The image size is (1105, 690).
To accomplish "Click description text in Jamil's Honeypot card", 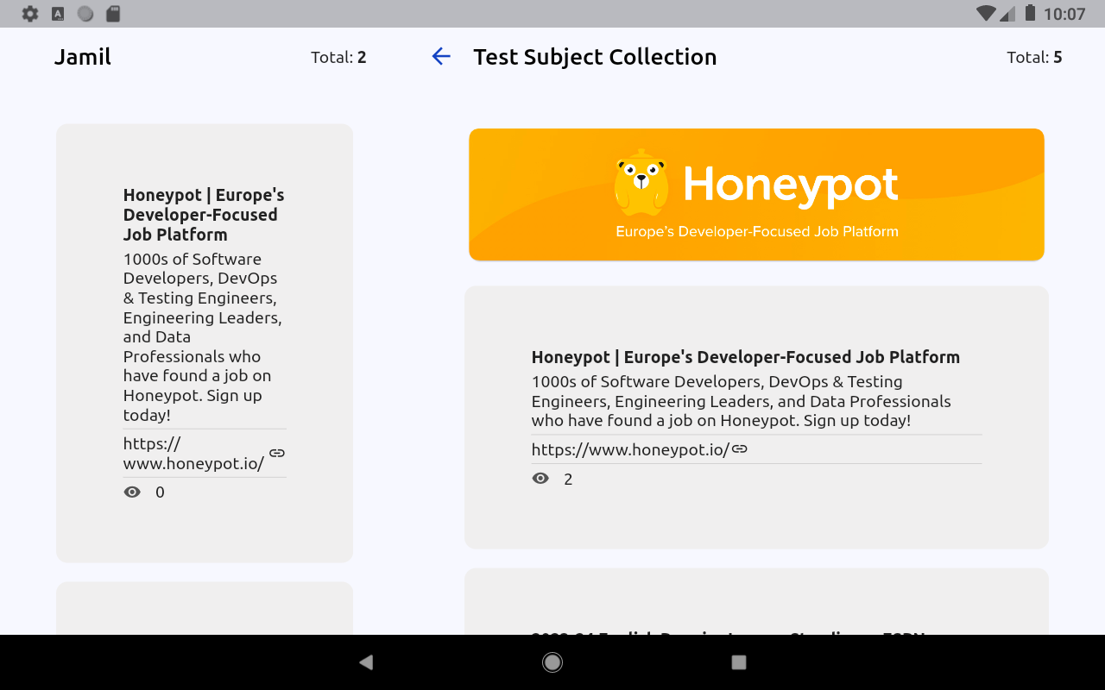I will 203,337.
